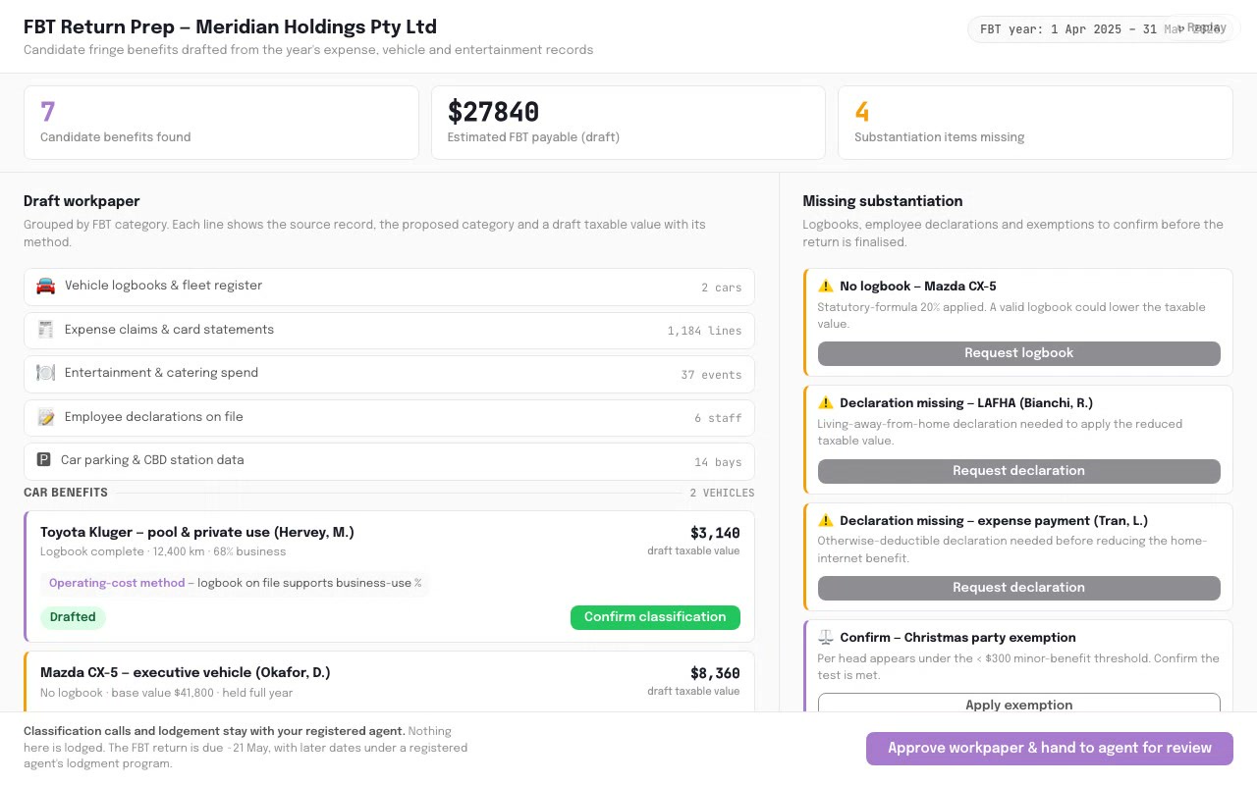The height and width of the screenshot is (785, 1257).
Task: Open Car parking & CBD station data row
Action: click(389, 461)
